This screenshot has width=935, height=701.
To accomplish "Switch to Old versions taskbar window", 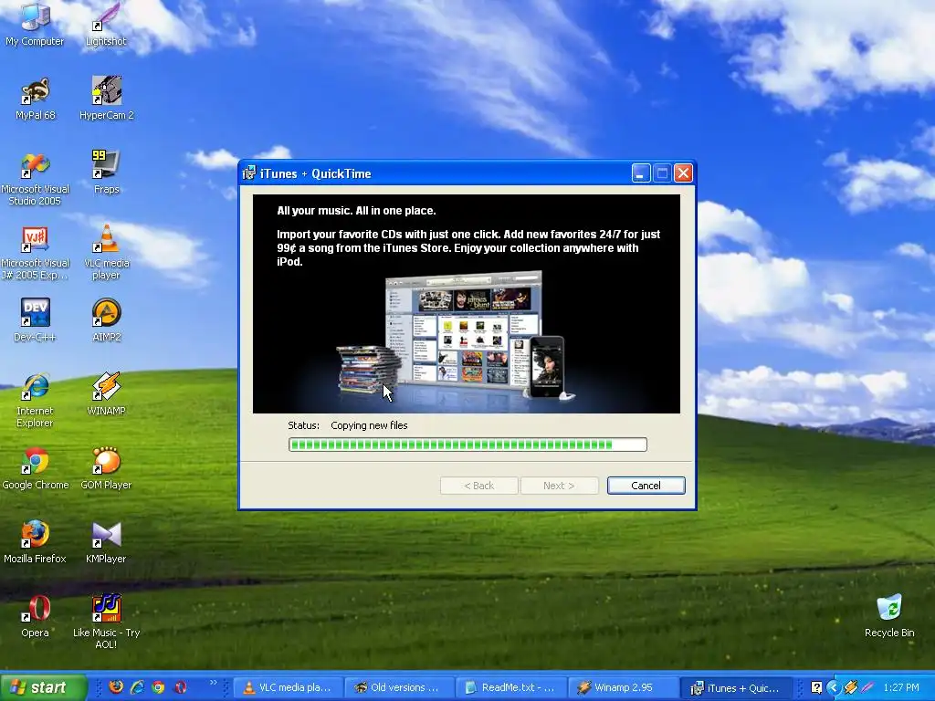I will point(400,687).
